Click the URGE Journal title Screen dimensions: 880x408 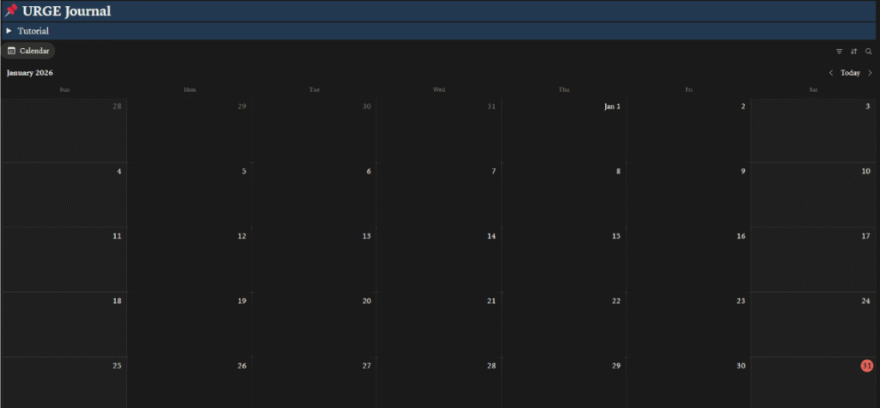[x=66, y=11]
